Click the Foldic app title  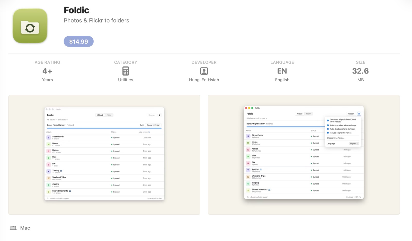[76, 10]
